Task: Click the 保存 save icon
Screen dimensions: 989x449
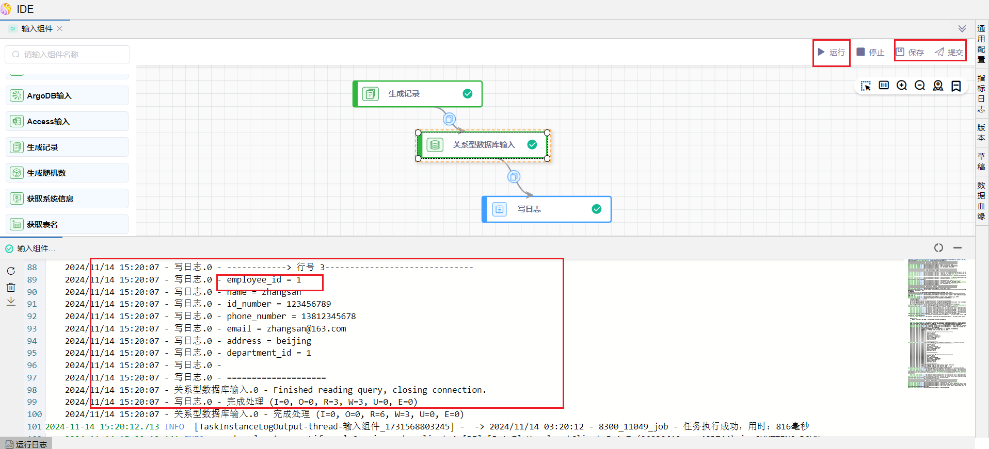Action: point(900,52)
